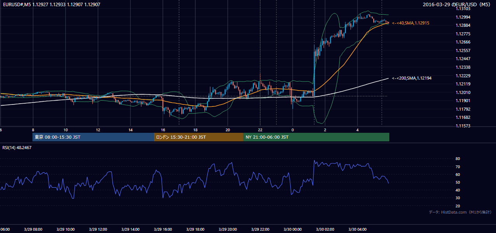496x233 pixels.
Task: Click hour label 20 under price chart
Action: 228,130
